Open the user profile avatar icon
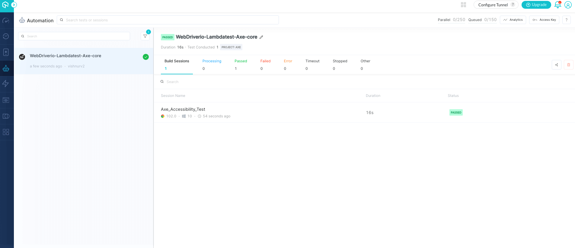 tap(568, 5)
